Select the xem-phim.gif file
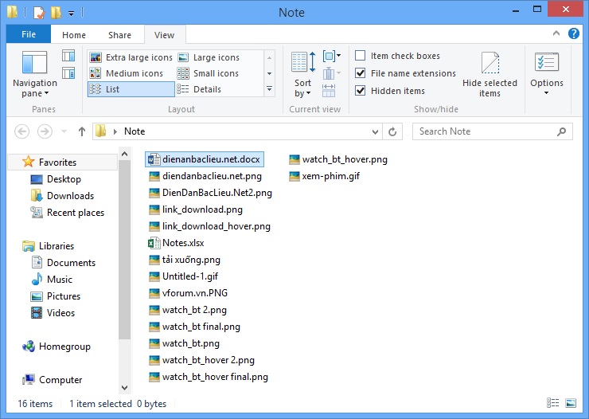589x419 pixels. tap(325, 176)
